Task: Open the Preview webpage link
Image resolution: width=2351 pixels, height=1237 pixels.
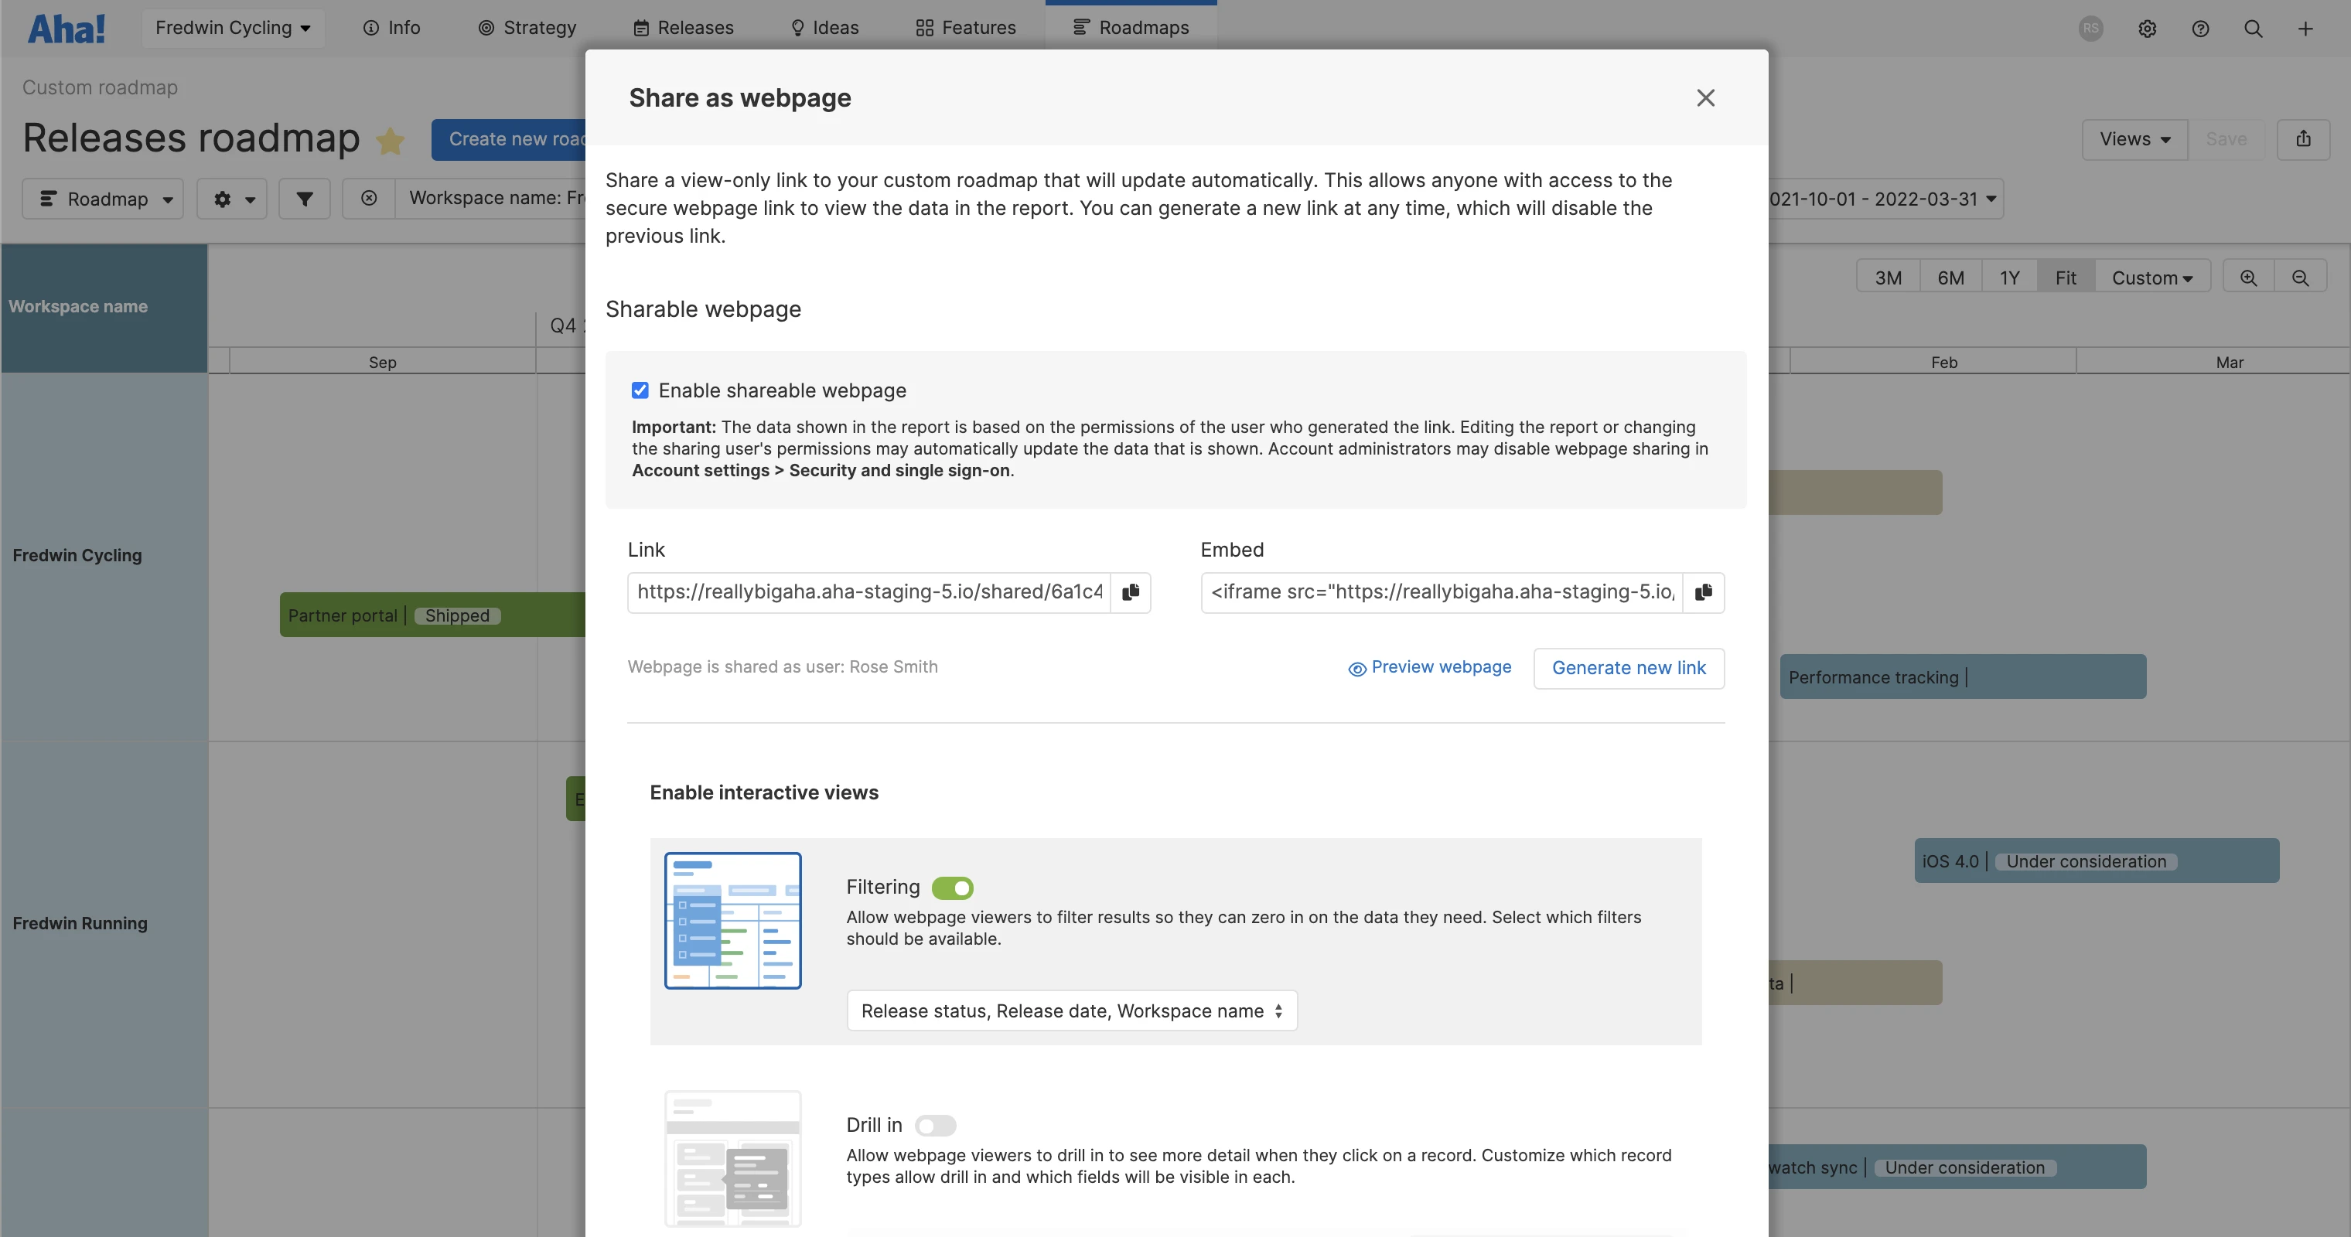Action: 1429,668
